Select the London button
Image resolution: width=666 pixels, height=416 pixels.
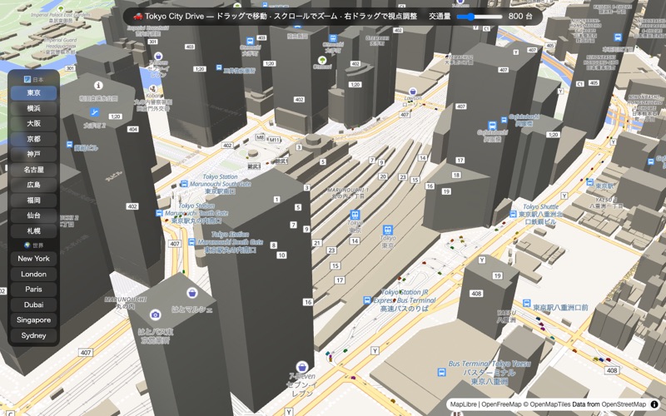pos(33,275)
